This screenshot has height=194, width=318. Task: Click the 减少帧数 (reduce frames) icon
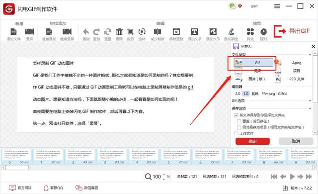(158, 32)
